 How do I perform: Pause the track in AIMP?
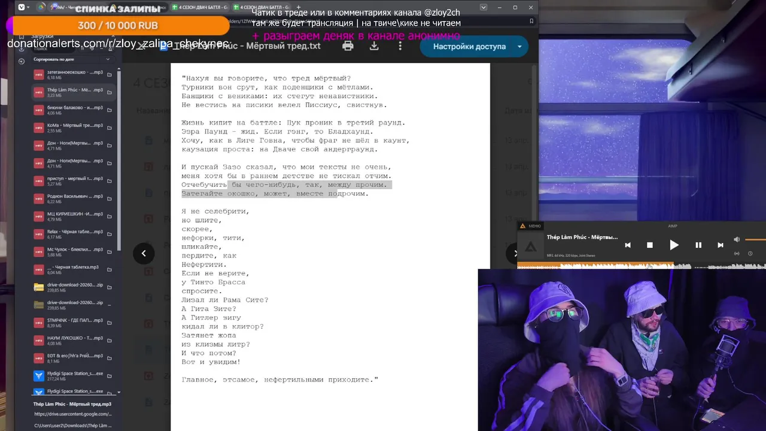click(x=698, y=245)
